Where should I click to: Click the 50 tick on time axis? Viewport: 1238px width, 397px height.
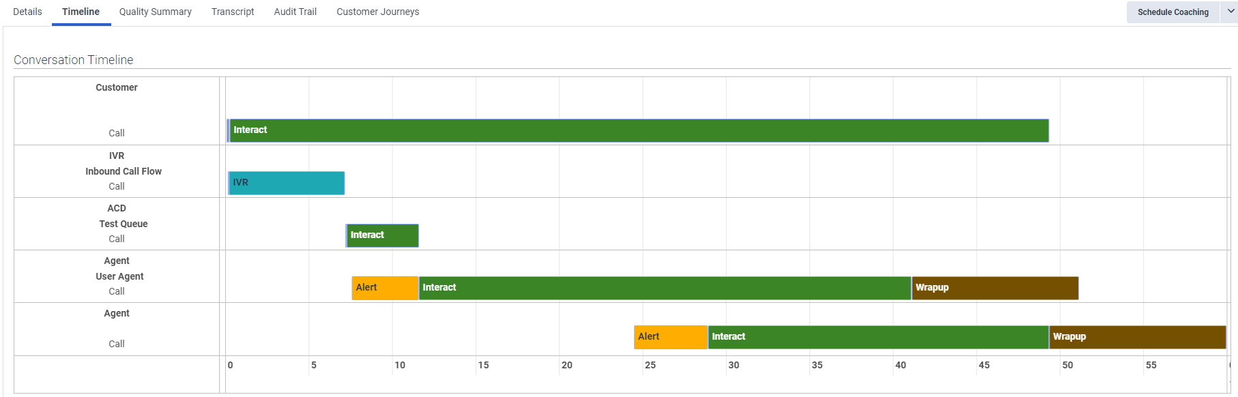(1067, 365)
